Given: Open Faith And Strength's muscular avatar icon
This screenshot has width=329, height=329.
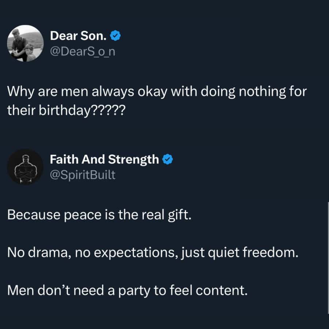Looking at the screenshot, I should pyautogui.click(x=26, y=167).
